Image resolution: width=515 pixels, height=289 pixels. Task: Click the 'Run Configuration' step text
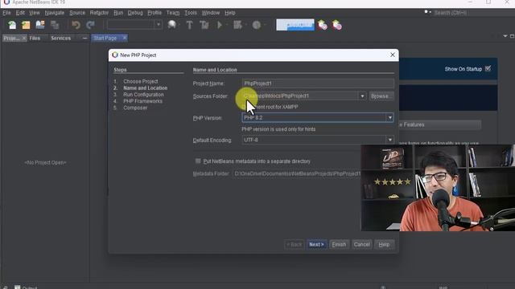[143, 95]
